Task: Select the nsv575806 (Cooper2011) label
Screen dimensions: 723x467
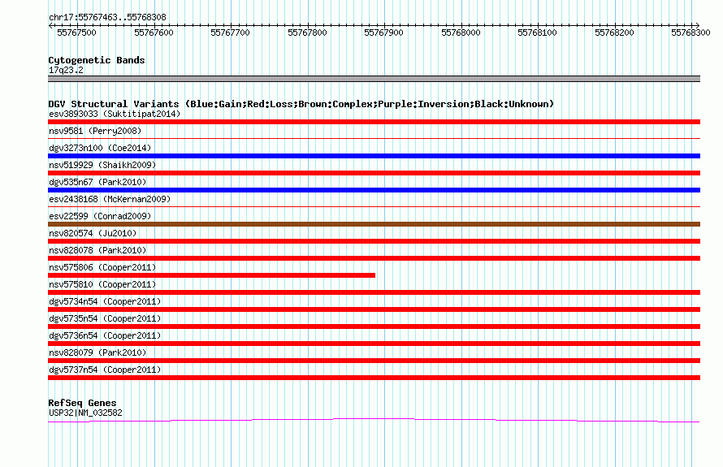Action: [x=102, y=267]
